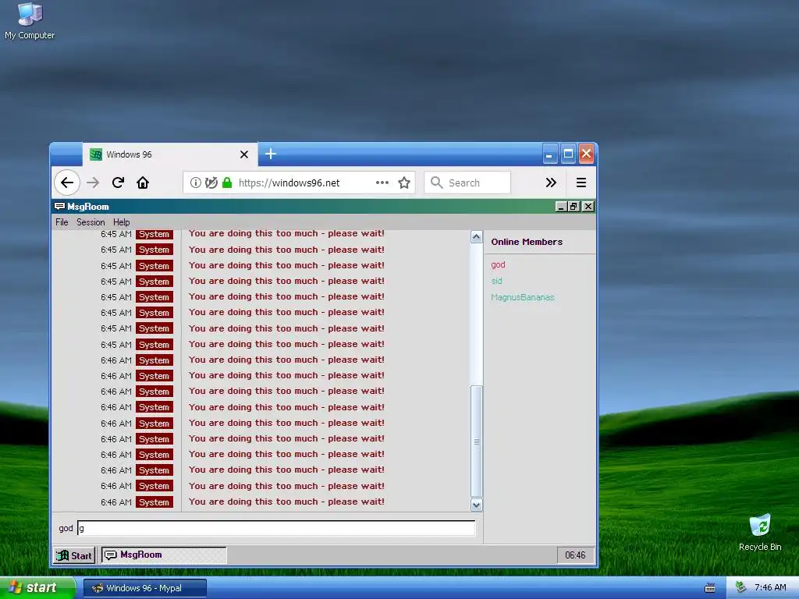Click the system tray clock 7:46 AM
Screen dimensions: 799x599
[x=770, y=588]
